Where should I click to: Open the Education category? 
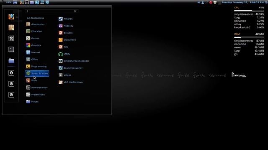point(34,31)
